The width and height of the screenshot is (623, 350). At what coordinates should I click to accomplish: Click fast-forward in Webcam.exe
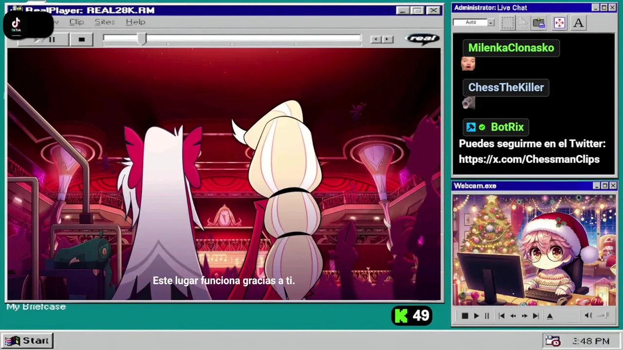coord(524,316)
